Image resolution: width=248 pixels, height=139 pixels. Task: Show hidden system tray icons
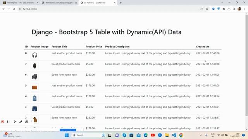(201, 135)
